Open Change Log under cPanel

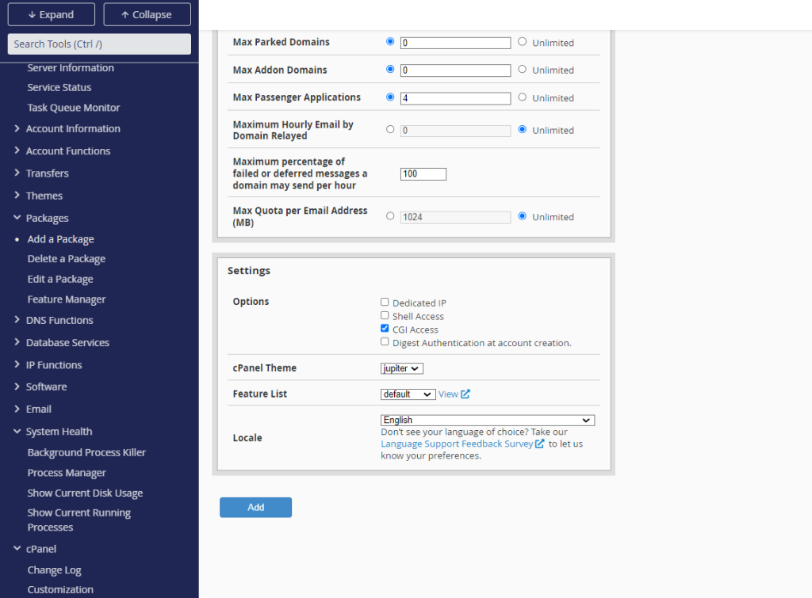click(x=55, y=569)
